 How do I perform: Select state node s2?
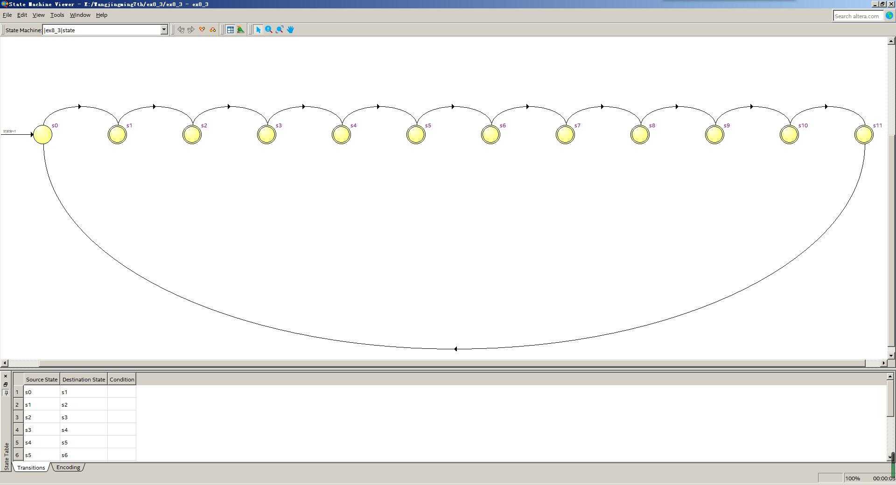(192, 135)
